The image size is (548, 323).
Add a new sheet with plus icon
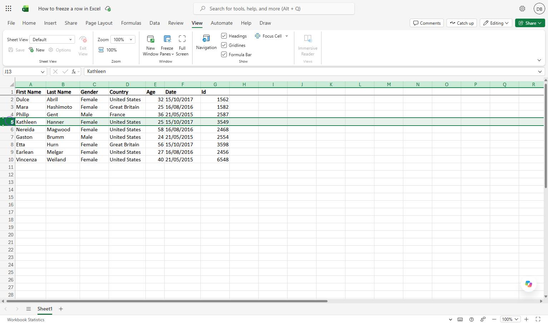[61, 309]
